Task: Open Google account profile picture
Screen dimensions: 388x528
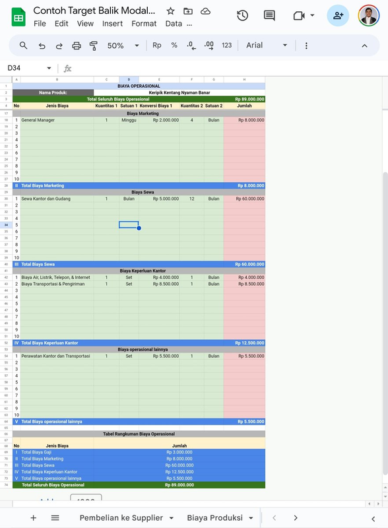Action: pyautogui.click(x=369, y=15)
